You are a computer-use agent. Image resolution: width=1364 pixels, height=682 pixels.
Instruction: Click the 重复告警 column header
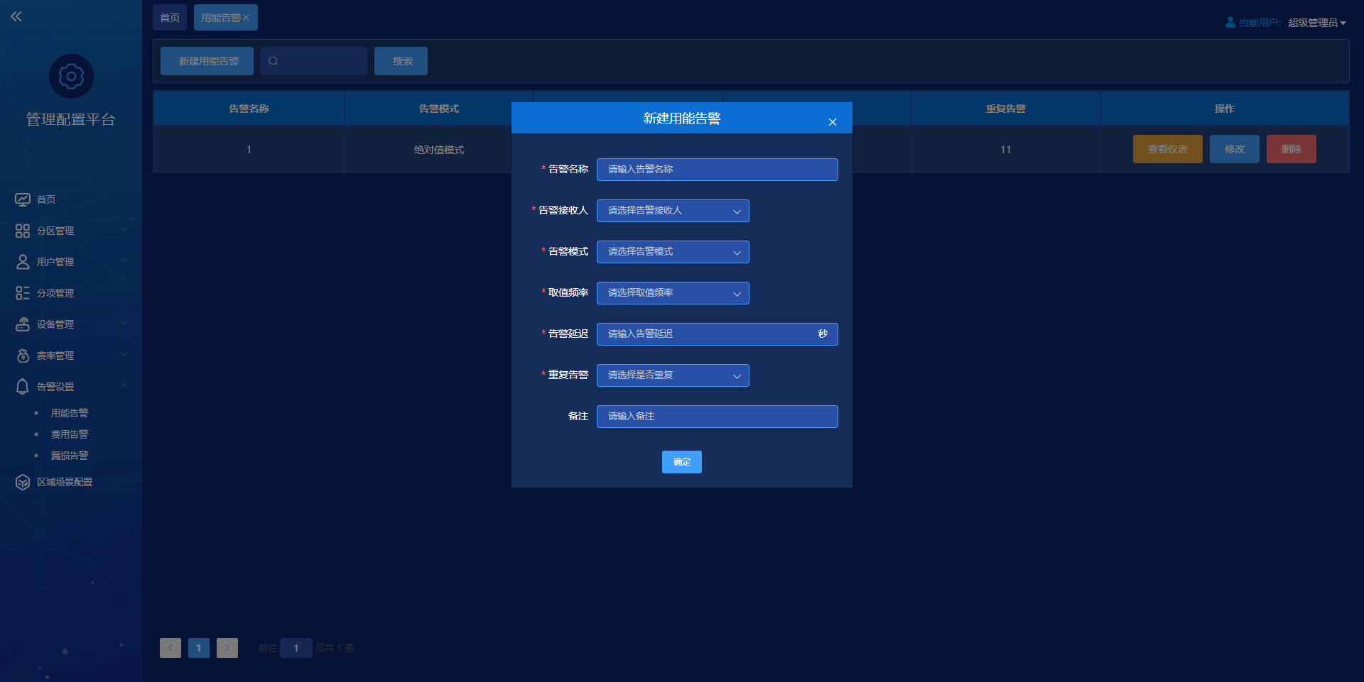pos(1006,109)
